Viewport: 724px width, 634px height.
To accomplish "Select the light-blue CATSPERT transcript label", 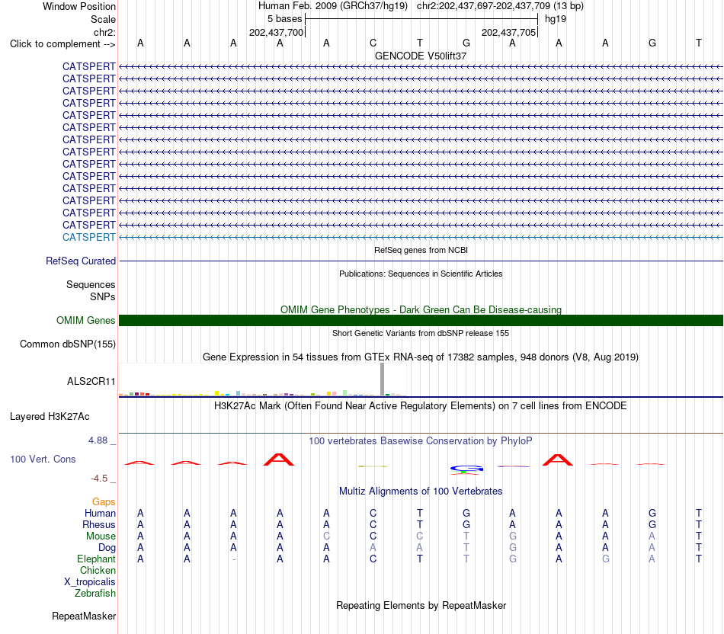I will [88, 237].
